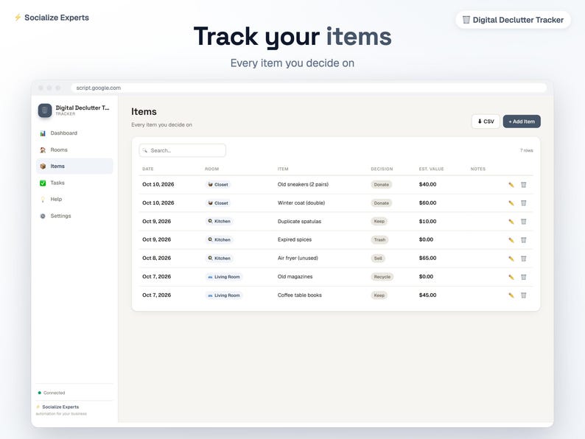The height and width of the screenshot is (439, 585).
Task: Edit the Air fryer (unused) row
Action: tap(511, 259)
